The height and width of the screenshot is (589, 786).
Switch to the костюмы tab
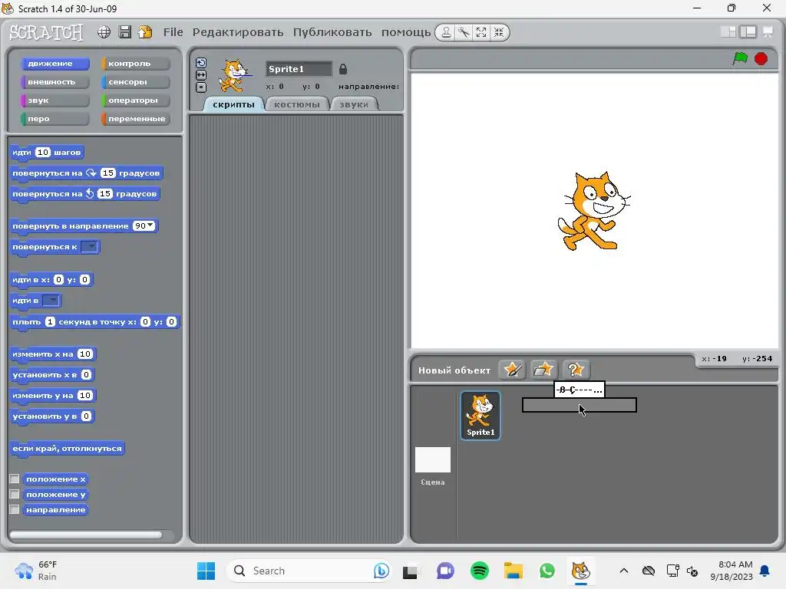click(297, 104)
